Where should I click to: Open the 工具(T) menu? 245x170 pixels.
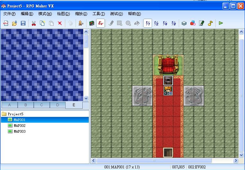99,14
